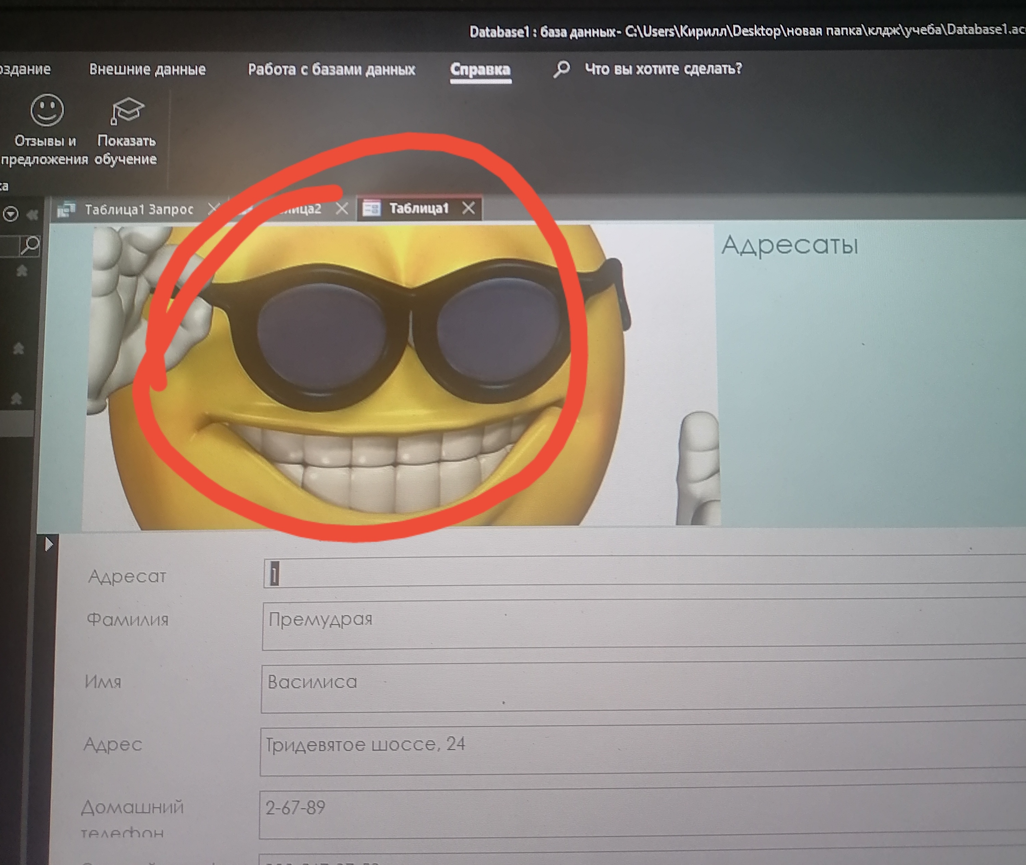Collapse navigation pane with double-arrow icon

coord(32,215)
